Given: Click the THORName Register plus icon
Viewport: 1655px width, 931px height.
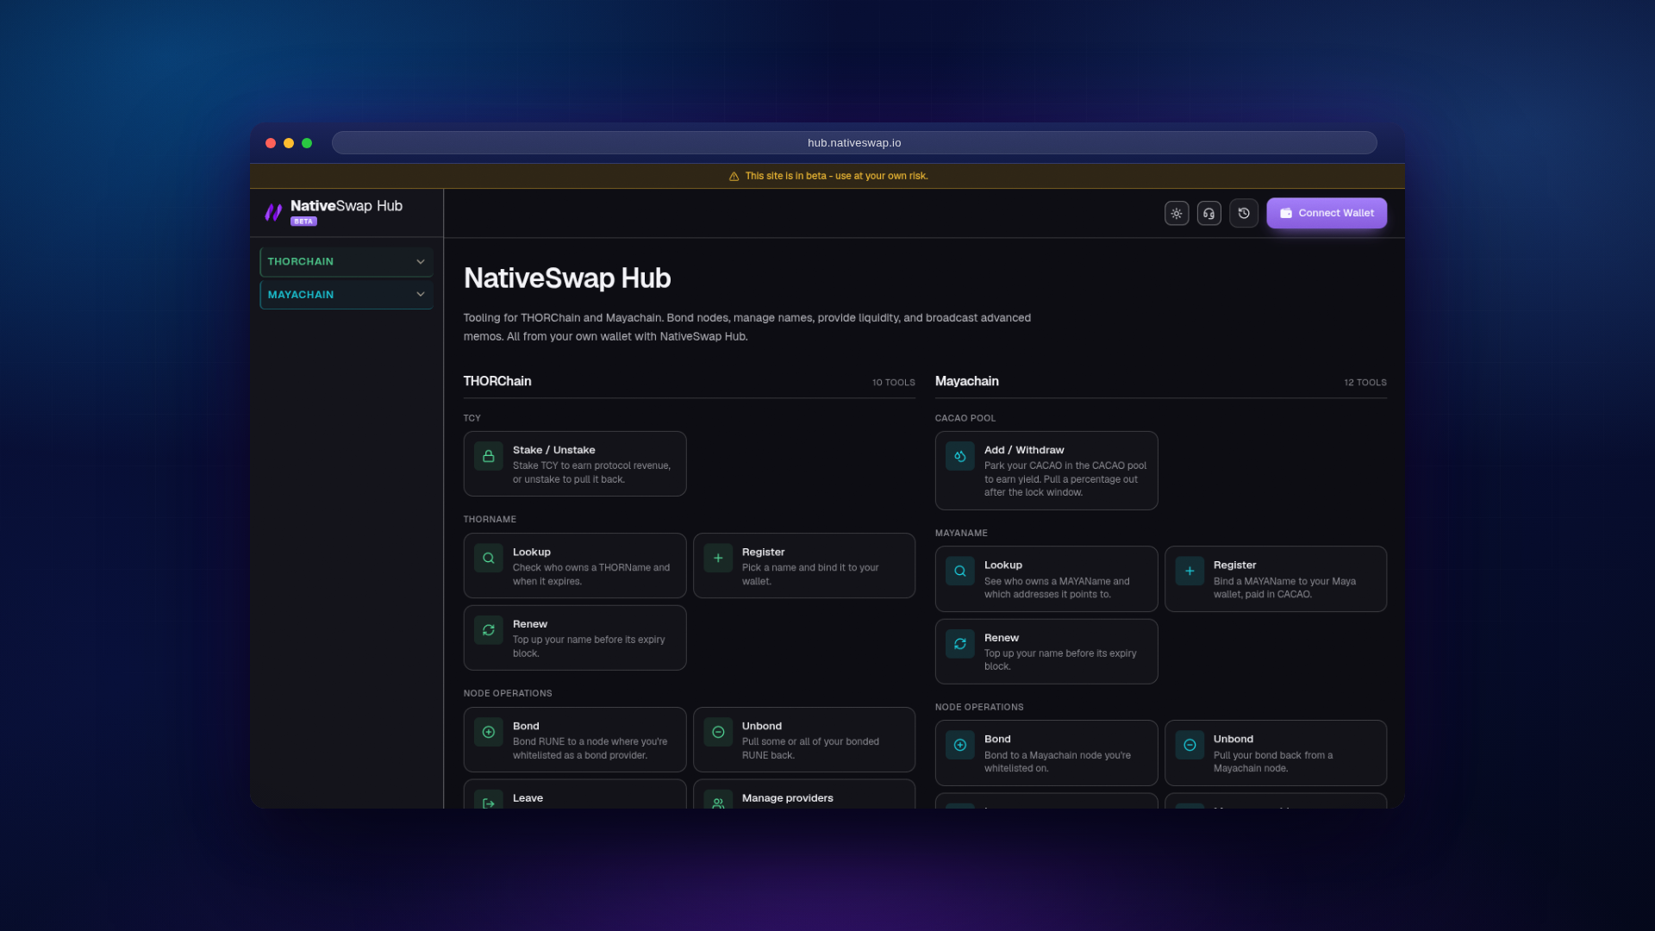Looking at the screenshot, I should 718,558.
